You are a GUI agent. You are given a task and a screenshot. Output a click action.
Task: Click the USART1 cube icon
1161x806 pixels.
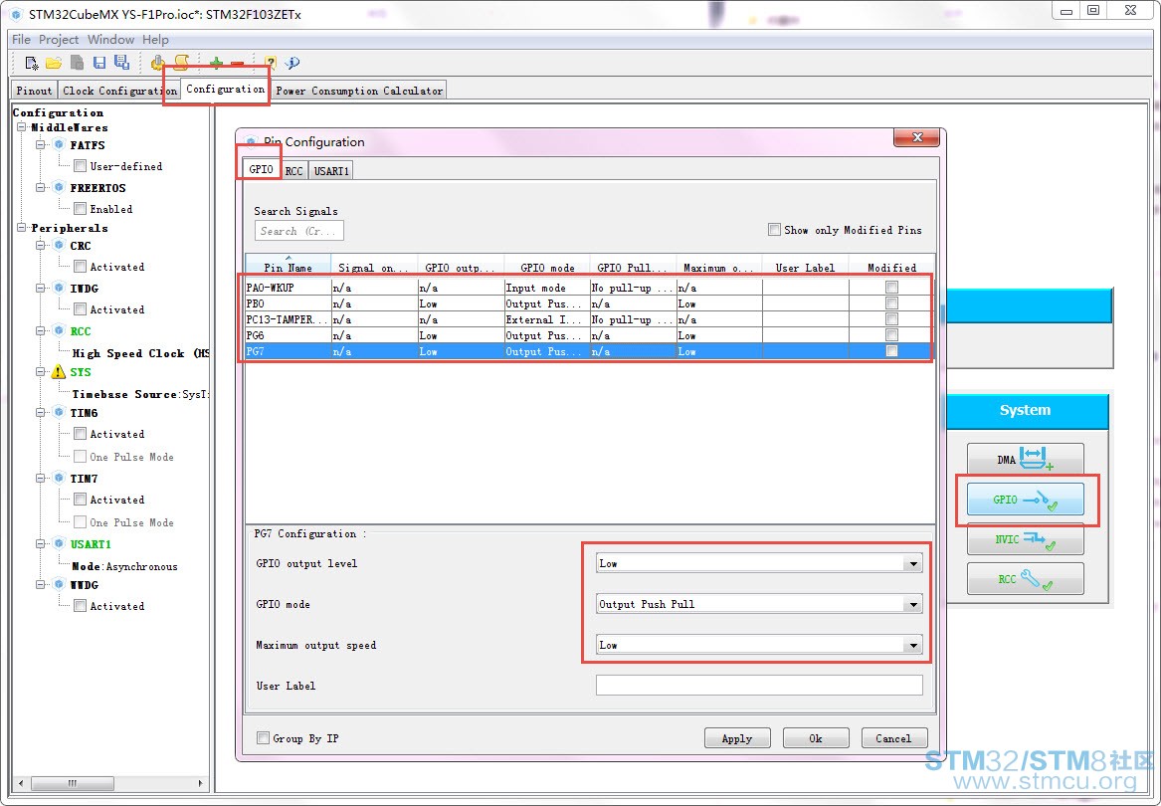click(59, 543)
